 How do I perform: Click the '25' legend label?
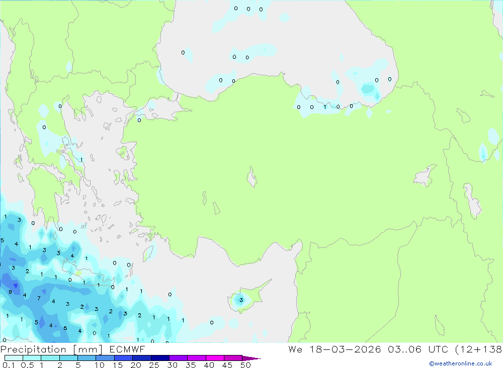[x=154, y=365]
